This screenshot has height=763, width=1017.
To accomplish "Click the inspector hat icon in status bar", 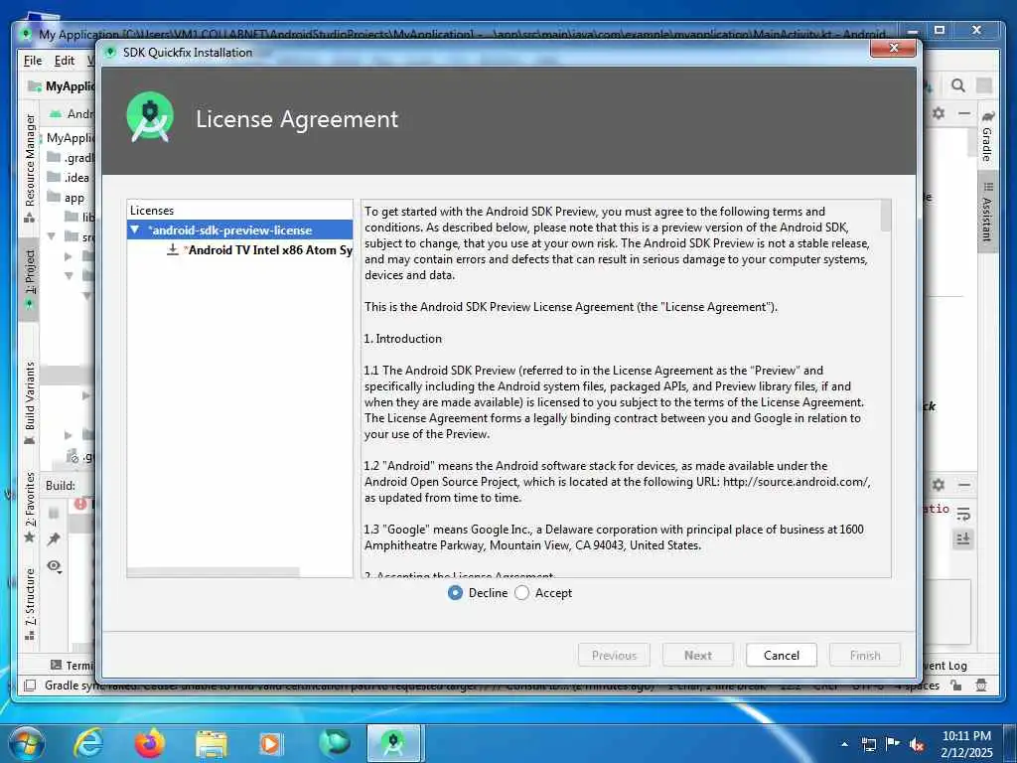I will click(981, 686).
